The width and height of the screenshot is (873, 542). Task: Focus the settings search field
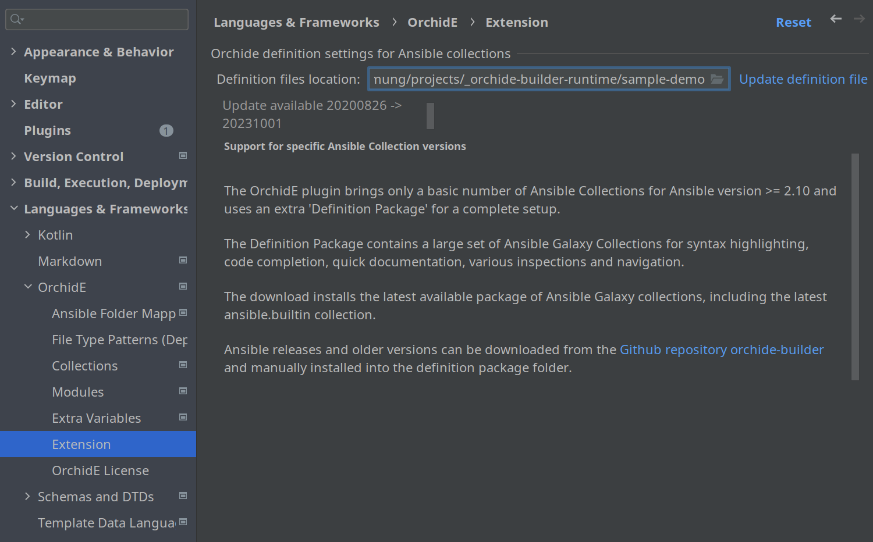(97, 19)
